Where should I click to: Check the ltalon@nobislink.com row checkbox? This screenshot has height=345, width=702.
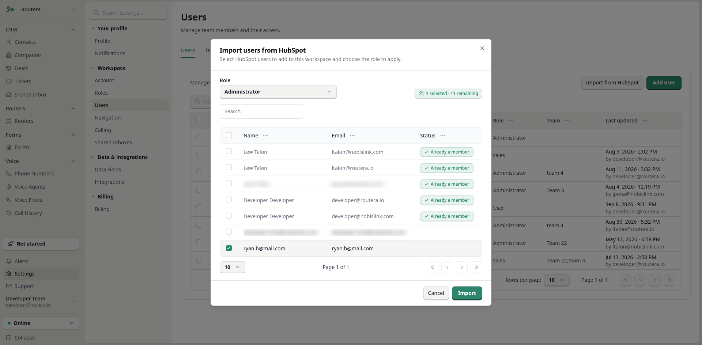pyautogui.click(x=229, y=151)
